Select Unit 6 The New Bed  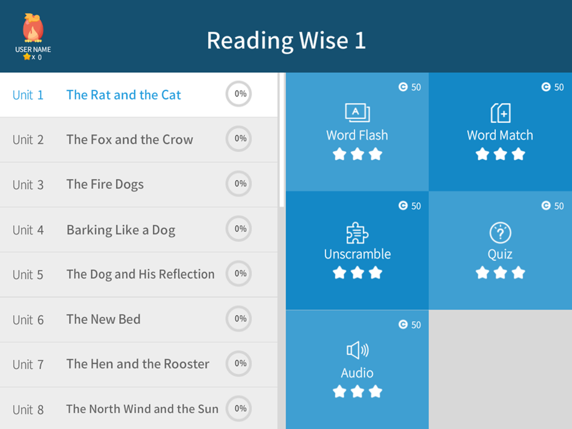(103, 319)
